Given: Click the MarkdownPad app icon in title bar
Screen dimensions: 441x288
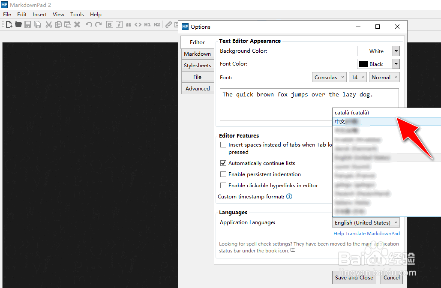Looking at the screenshot, I should tap(4, 5).
